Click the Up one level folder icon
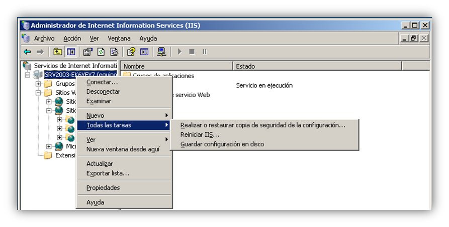 [58, 52]
